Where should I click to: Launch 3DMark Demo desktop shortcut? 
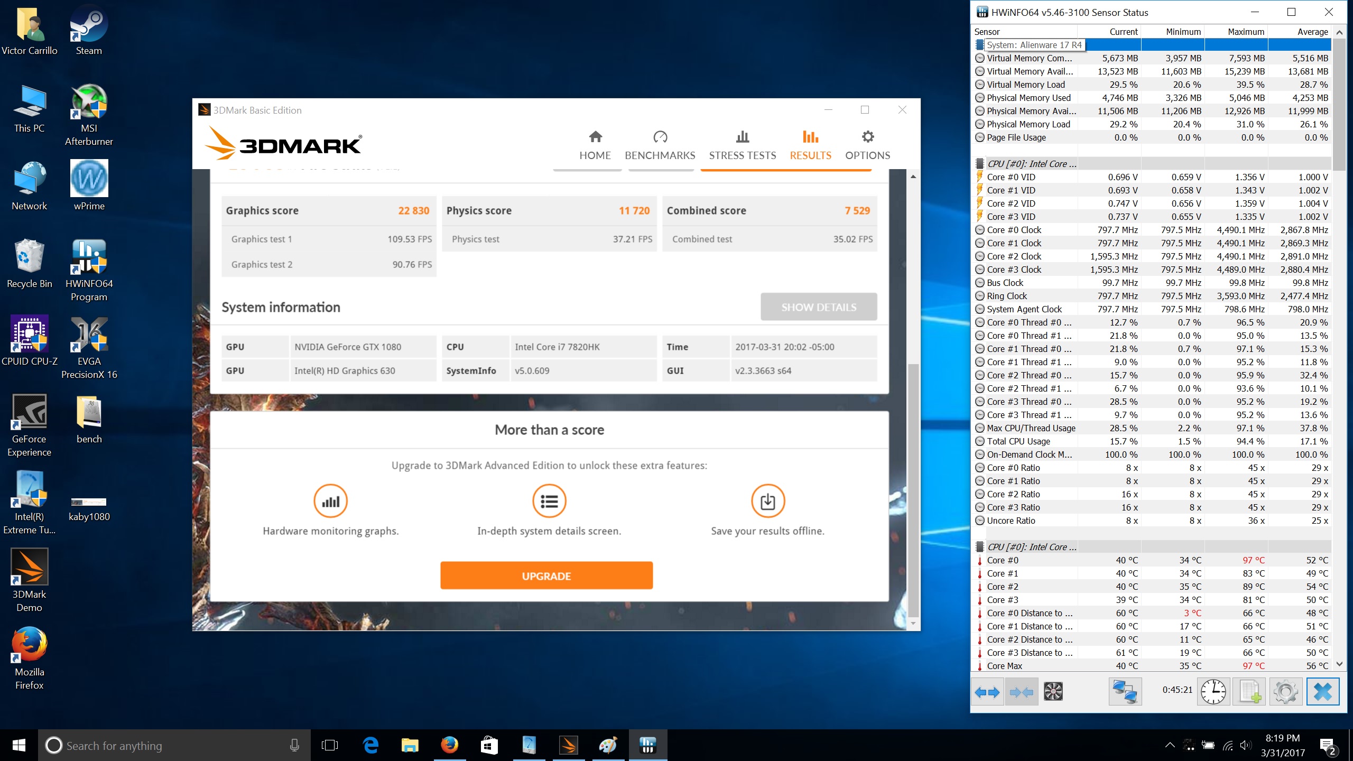pyautogui.click(x=30, y=580)
